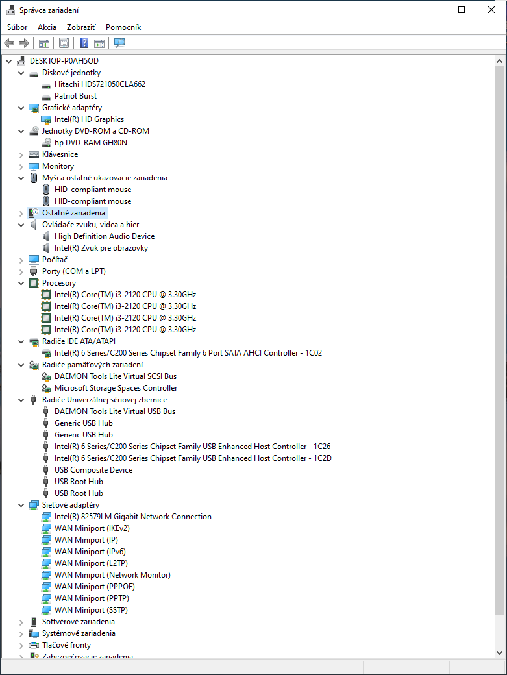Expand the Klávesnice category
Screen dimensions: 507x675
(x=21, y=154)
